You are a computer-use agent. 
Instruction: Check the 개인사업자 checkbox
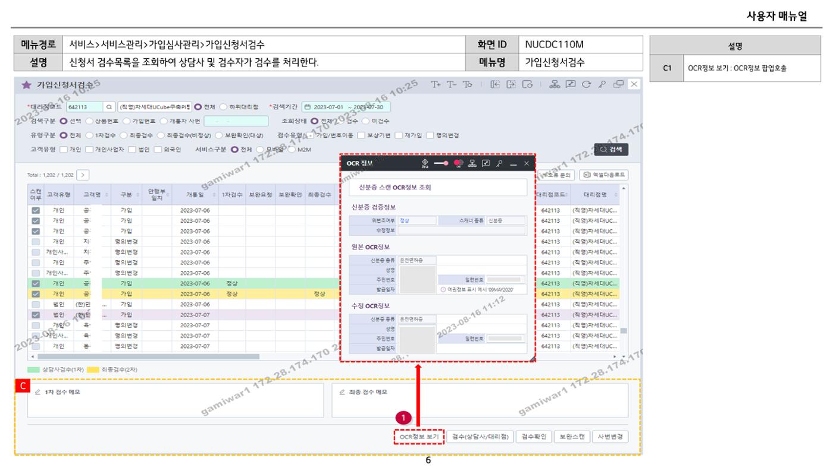pos(89,149)
